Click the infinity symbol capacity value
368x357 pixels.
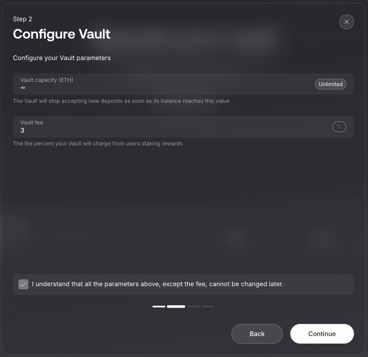[x=23, y=88]
